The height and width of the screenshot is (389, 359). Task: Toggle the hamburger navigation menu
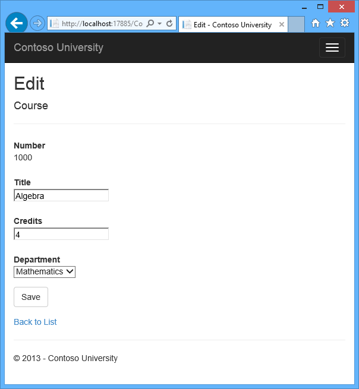point(332,48)
